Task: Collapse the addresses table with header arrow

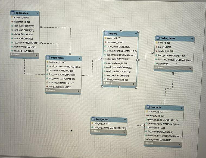Action: click(x=37, y=13)
